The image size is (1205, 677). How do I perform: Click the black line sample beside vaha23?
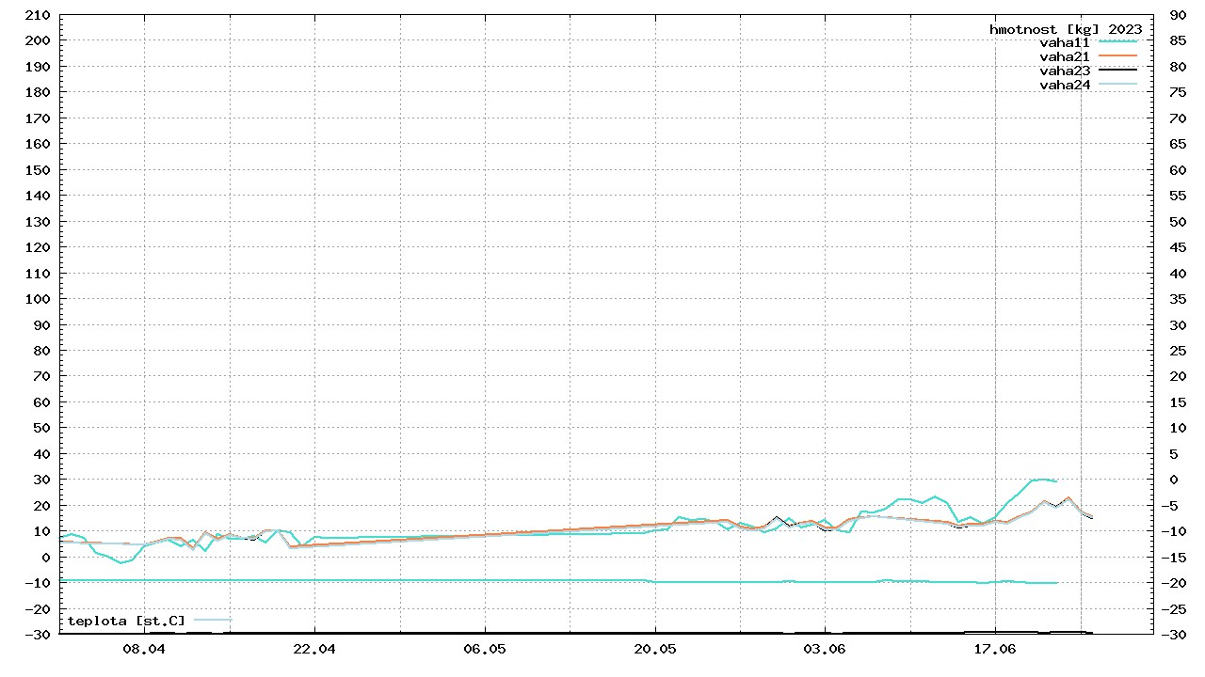pyautogui.click(x=1118, y=71)
